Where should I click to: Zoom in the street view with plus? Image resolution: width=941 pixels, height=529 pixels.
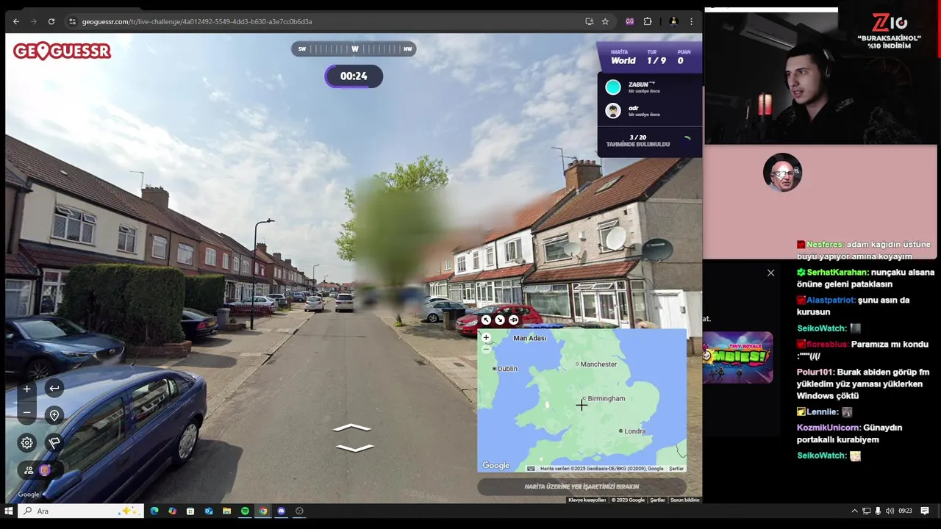point(26,389)
